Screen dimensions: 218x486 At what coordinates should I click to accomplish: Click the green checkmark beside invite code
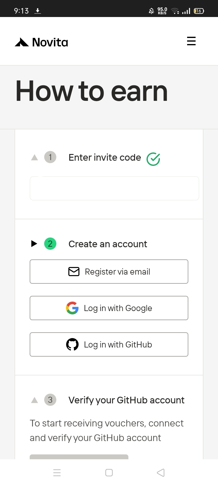[x=153, y=159]
